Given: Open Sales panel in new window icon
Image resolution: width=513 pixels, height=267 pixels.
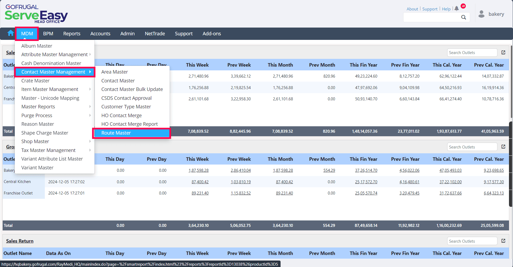Looking at the screenshot, I should (503, 53).
